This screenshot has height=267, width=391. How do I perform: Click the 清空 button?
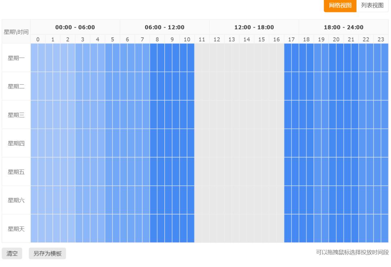coord(13,254)
